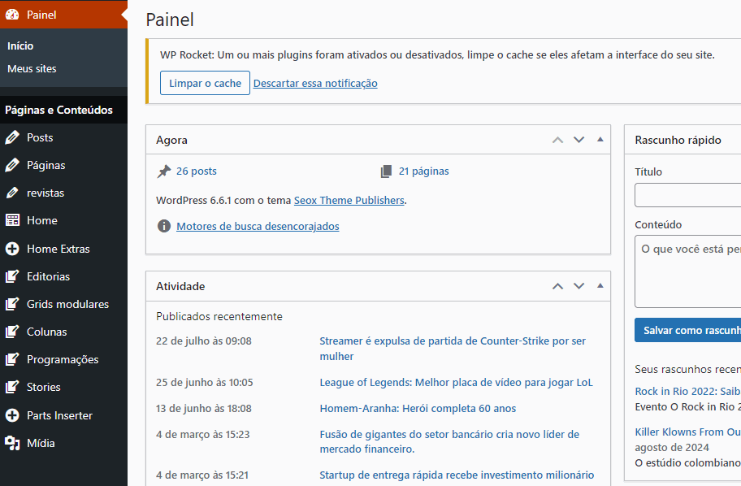Click the Stories edit icon
This screenshot has width=741, height=486.
[12, 387]
